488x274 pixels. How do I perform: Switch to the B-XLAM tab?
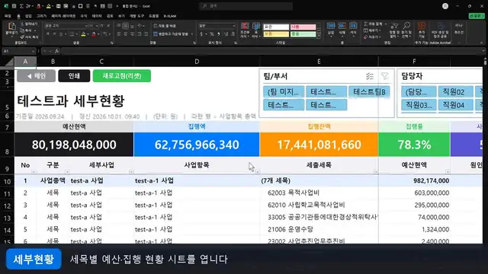pyautogui.click(x=170, y=16)
